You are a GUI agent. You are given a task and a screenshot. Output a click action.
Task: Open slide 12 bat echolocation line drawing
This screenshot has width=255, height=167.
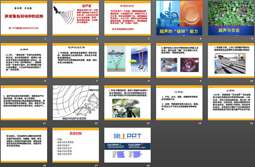pyautogui.click(x=76, y=103)
